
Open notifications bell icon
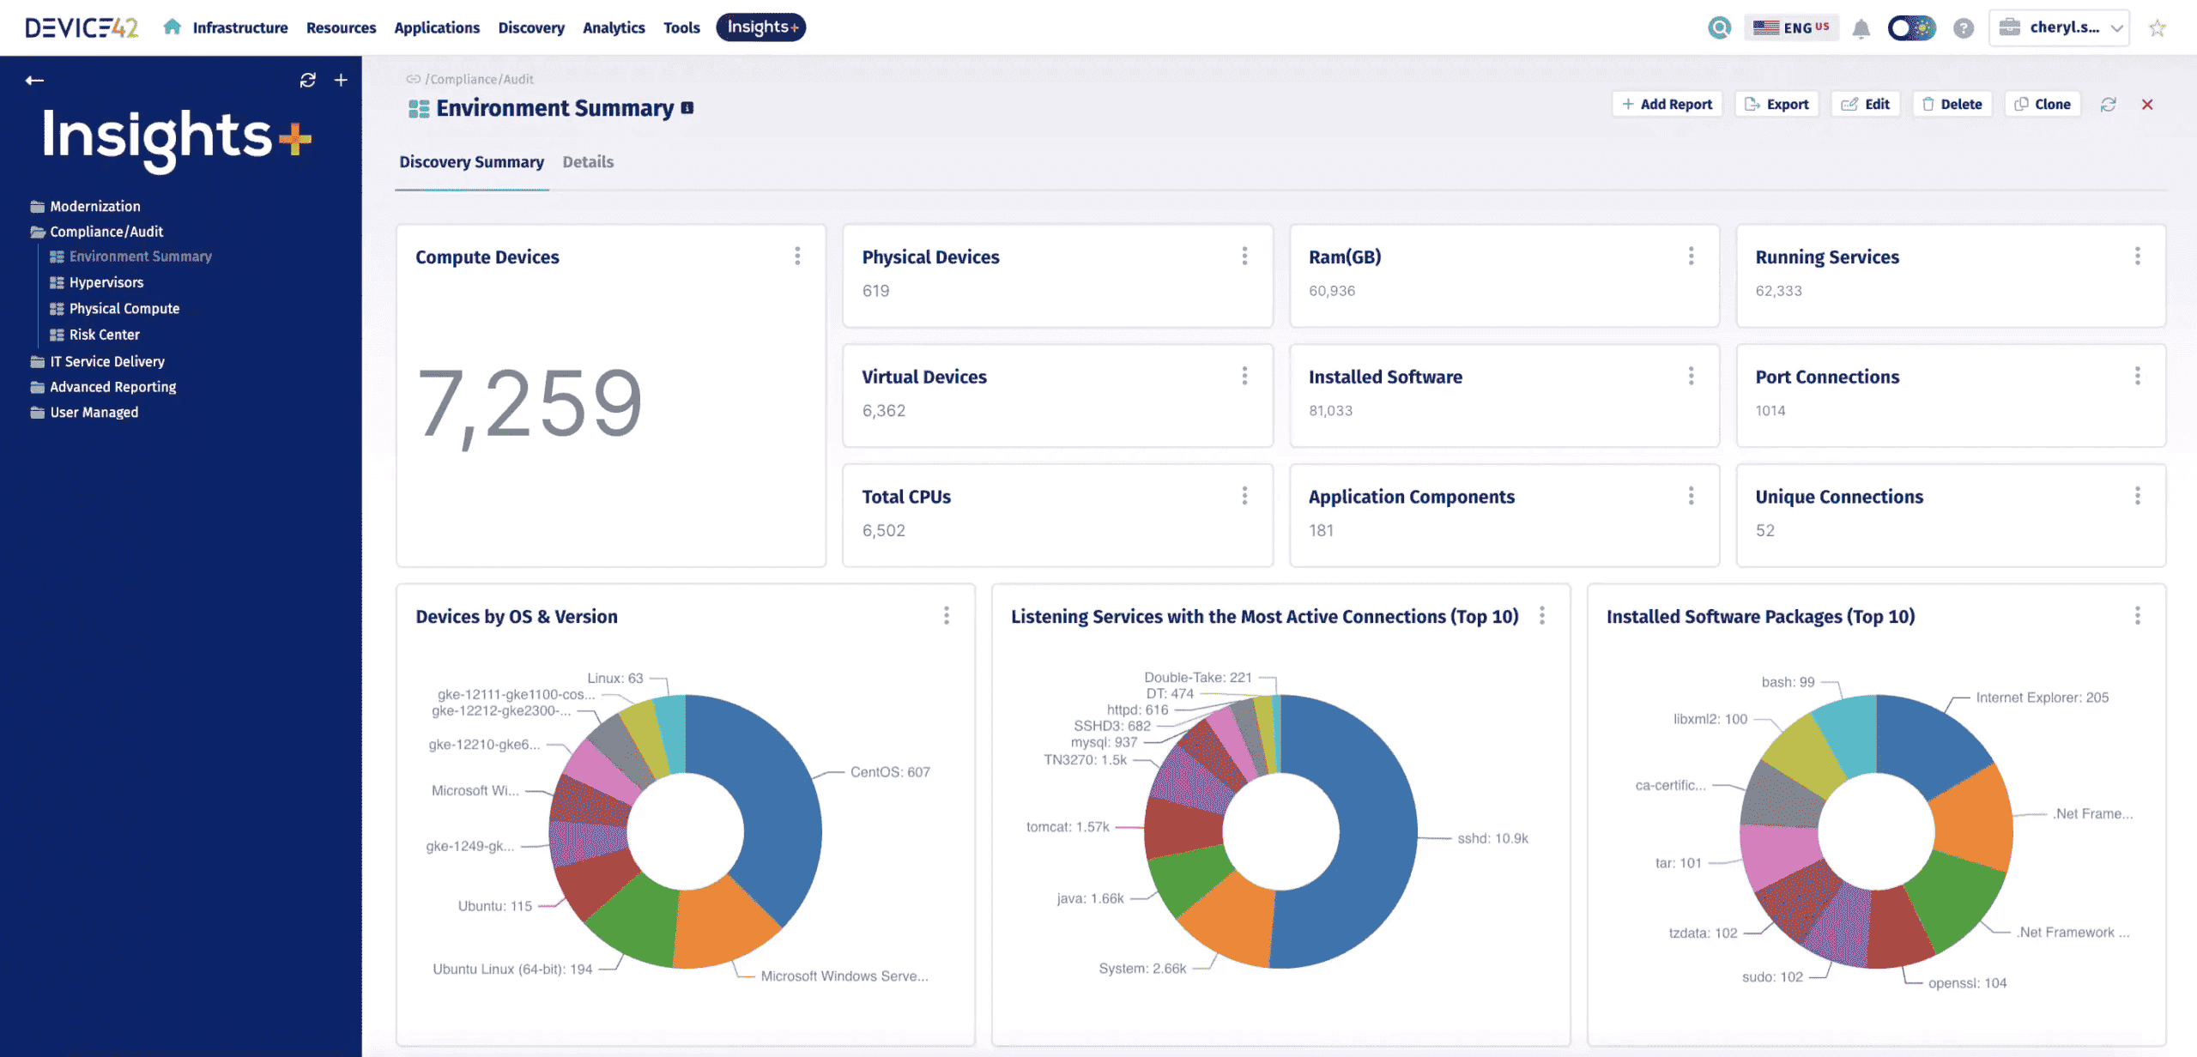pos(1860,27)
